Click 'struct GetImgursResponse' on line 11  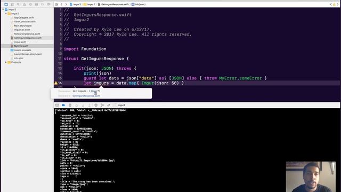point(94,59)
